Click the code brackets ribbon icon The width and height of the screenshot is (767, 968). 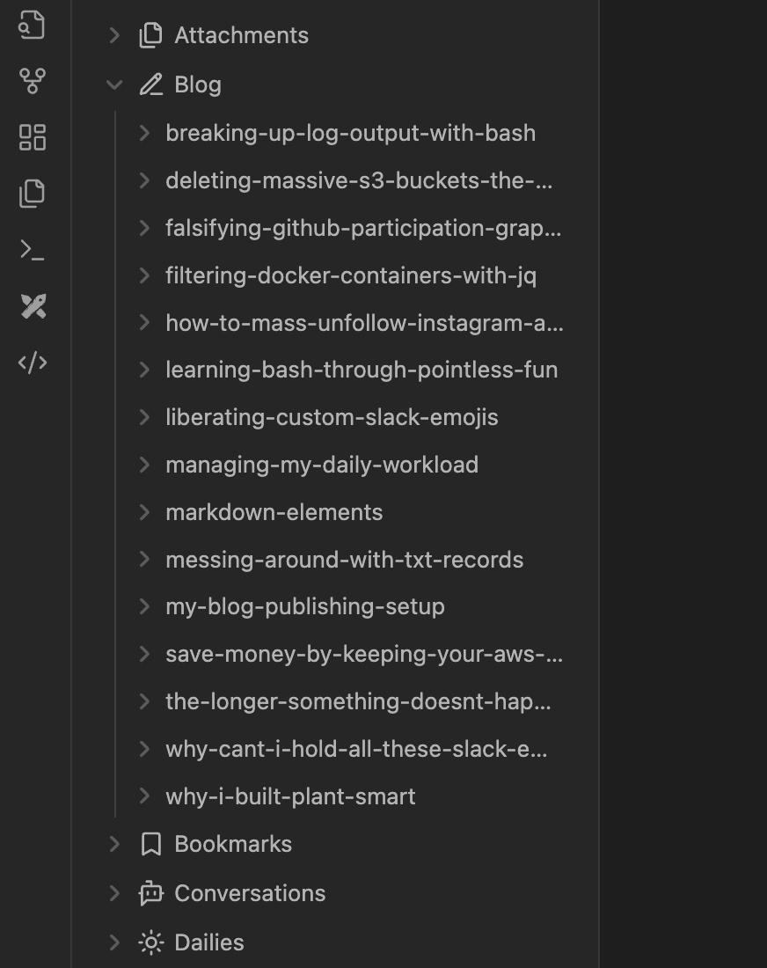33,363
